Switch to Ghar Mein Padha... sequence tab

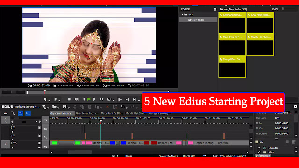[x=87, y=113]
